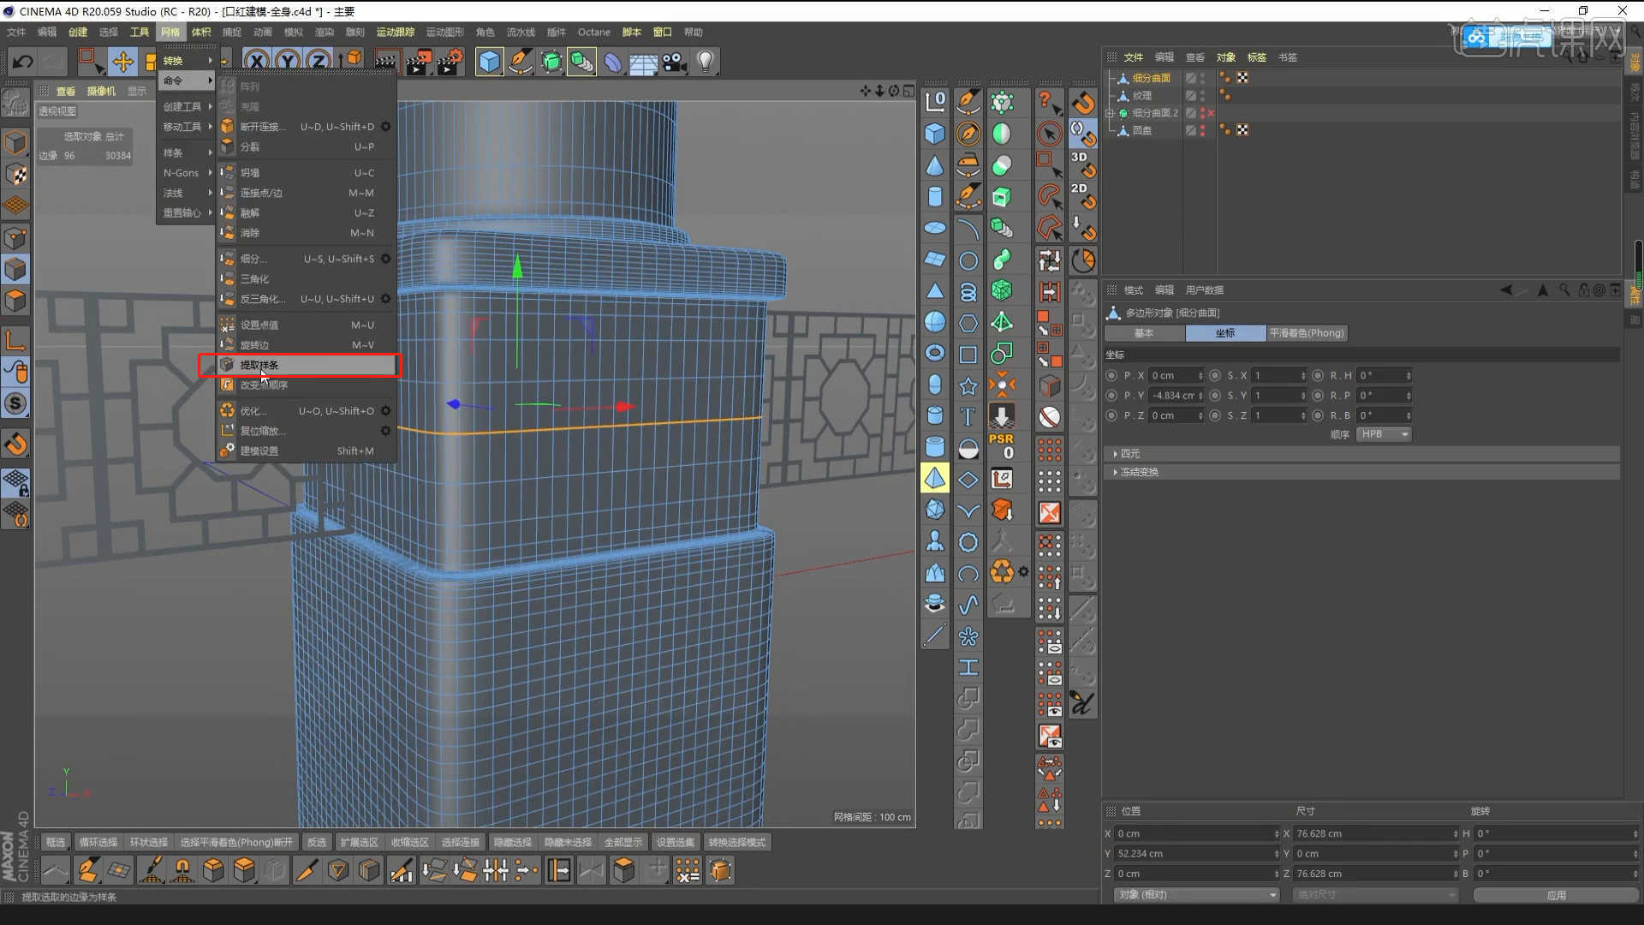This screenshot has width=1644, height=925.
Task: Toggle the P.Y keyframe radio circle
Action: [x=1112, y=396]
